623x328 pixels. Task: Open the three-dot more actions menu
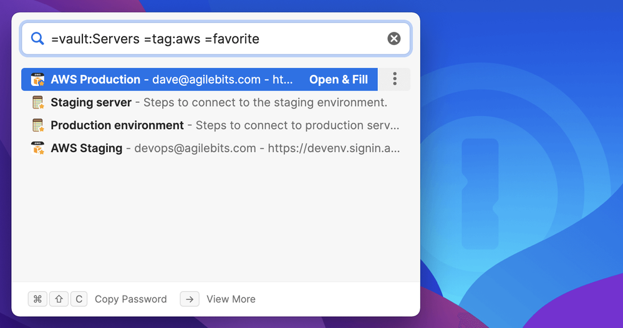click(395, 79)
